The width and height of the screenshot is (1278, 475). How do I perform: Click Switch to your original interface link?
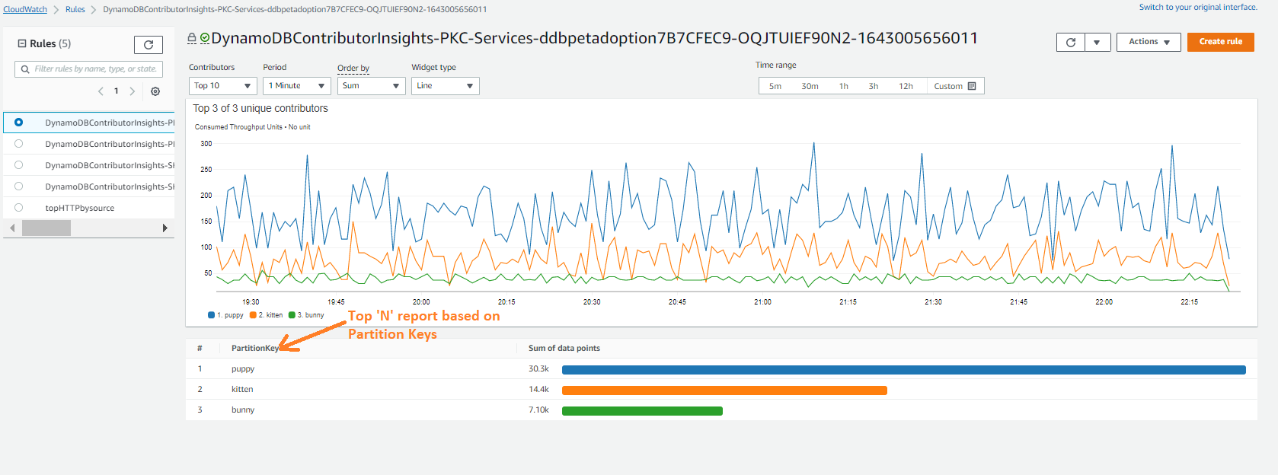tap(1198, 7)
